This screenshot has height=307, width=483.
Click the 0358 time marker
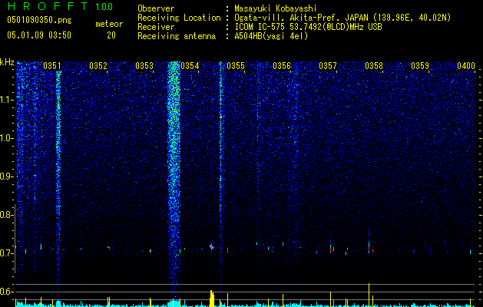[x=374, y=66]
